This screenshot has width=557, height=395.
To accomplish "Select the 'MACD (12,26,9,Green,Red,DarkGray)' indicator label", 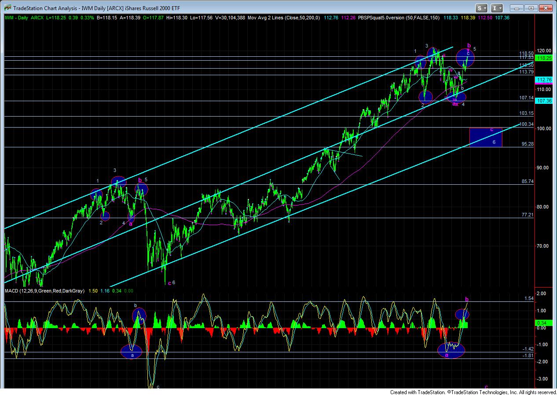I will [x=44, y=291].
